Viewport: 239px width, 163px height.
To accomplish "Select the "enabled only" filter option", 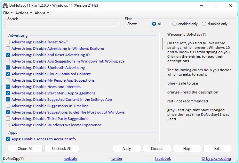I will [174, 24].
